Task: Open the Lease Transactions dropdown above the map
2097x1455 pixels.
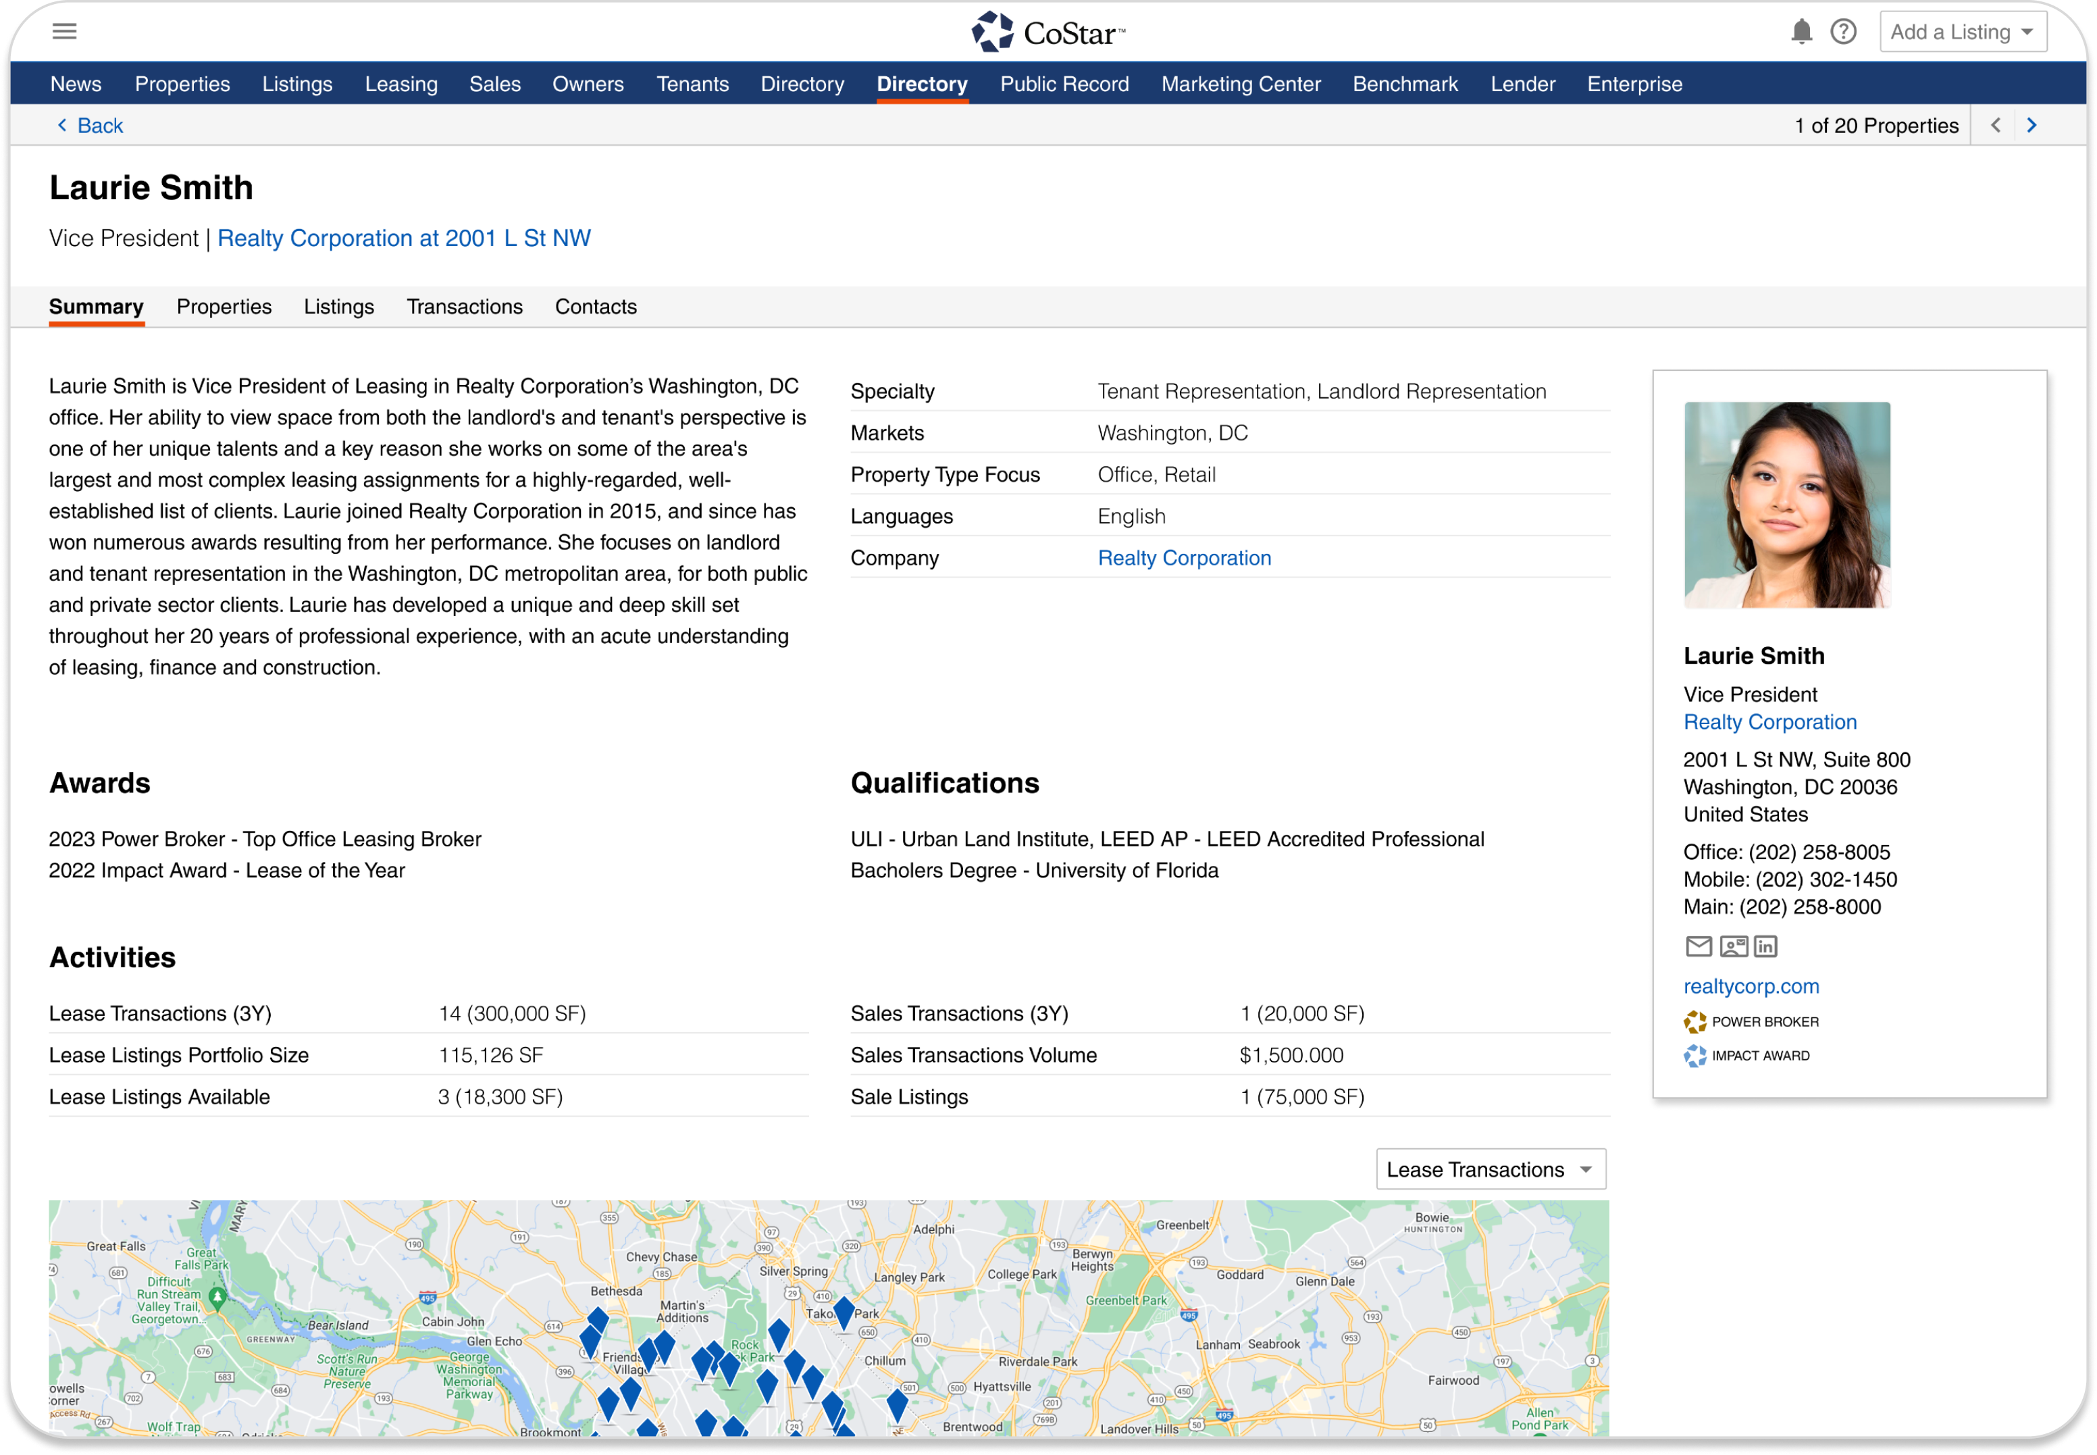Action: (1491, 1169)
